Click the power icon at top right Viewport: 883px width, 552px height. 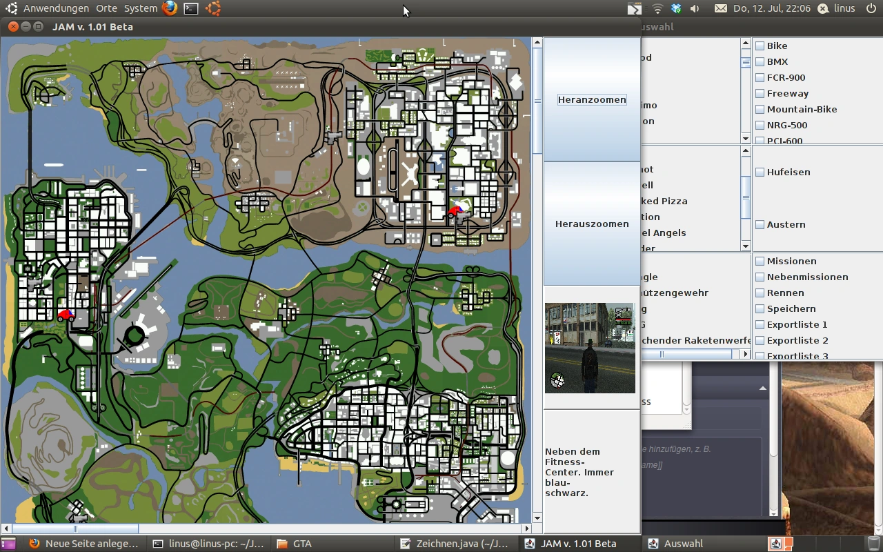pyautogui.click(x=871, y=8)
